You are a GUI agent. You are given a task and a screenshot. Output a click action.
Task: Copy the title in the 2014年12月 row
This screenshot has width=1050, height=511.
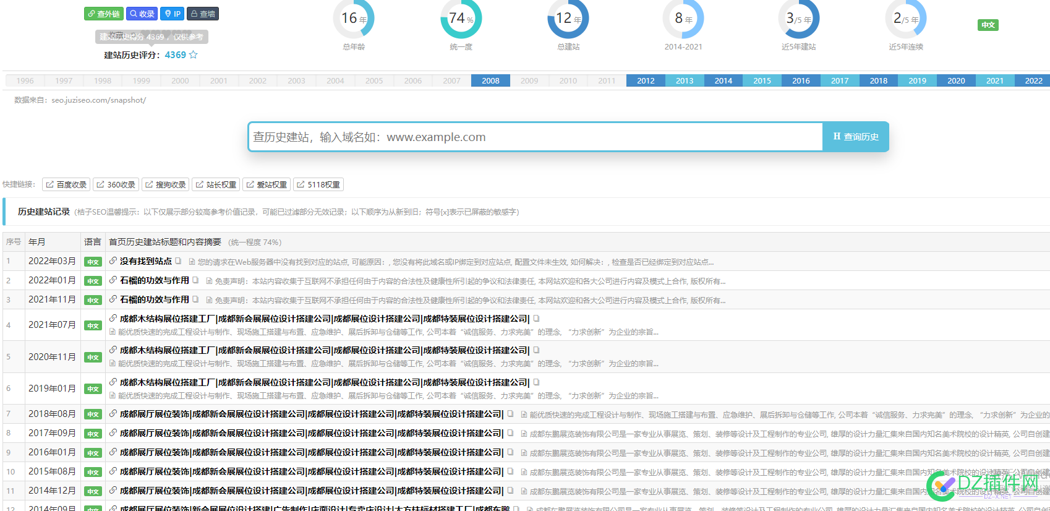(x=510, y=491)
